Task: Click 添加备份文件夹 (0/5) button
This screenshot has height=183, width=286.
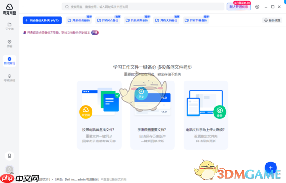Action: (x=42, y=20)
